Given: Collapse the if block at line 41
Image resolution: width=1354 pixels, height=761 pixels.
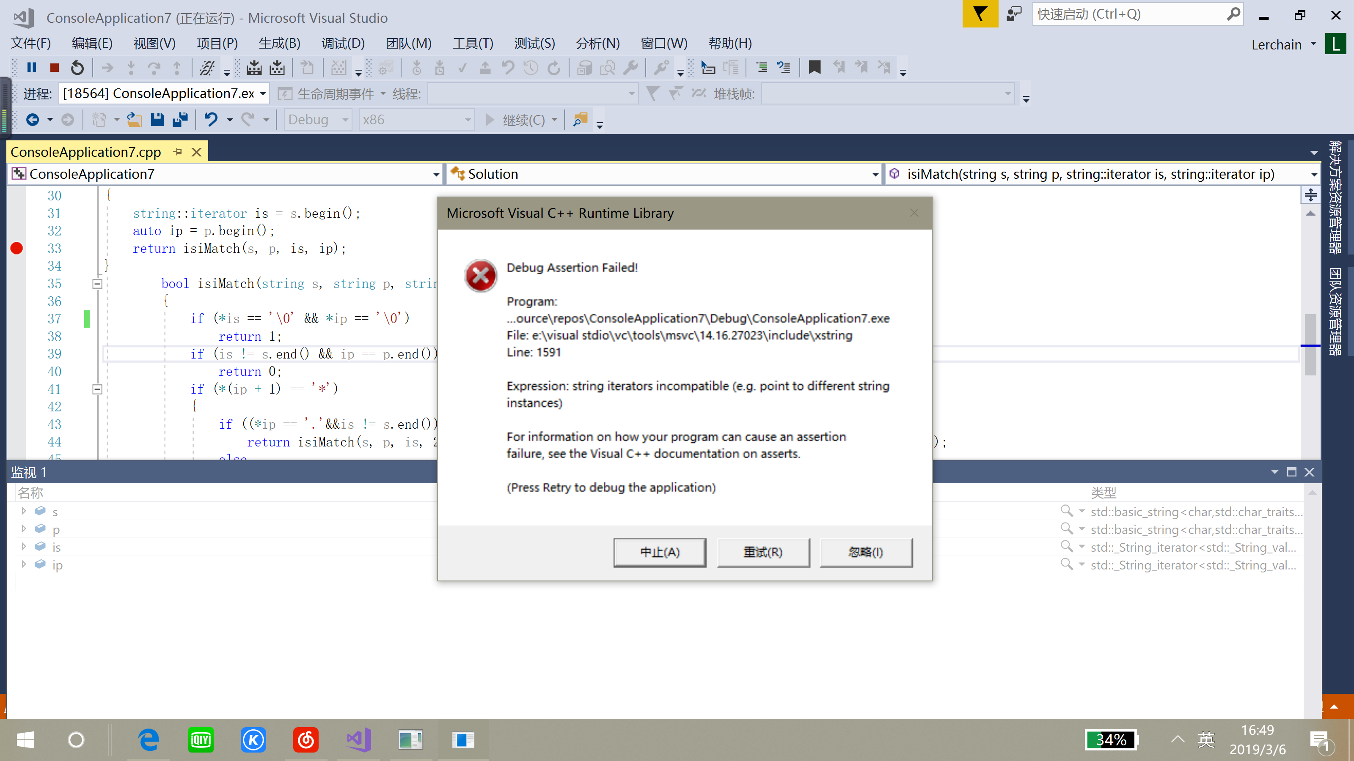Looking at the screenshot, I should [97, 389].
